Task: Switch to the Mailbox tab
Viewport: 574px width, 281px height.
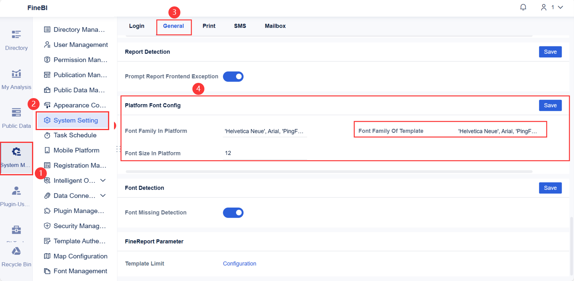Action: click(x=275, y=26)
